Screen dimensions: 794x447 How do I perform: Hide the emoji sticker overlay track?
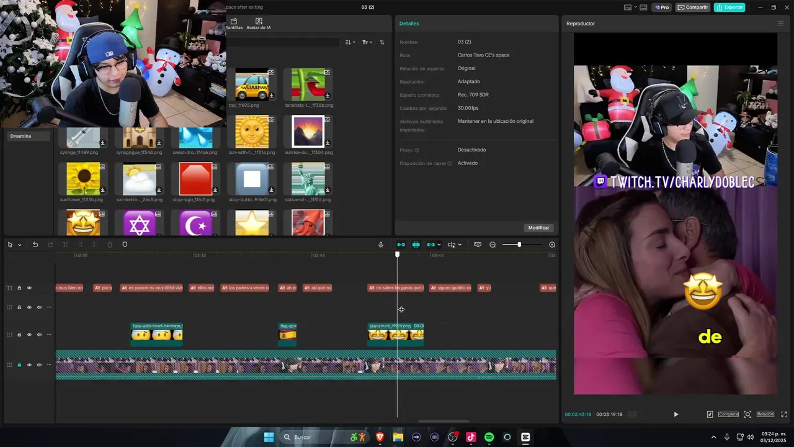[x=29, y=335]
